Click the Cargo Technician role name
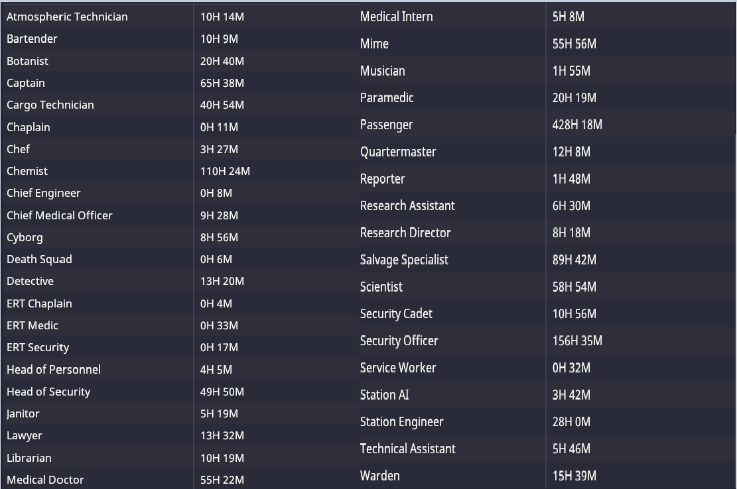The height and width of the screenshot is (489, 737). click(50, 105)
